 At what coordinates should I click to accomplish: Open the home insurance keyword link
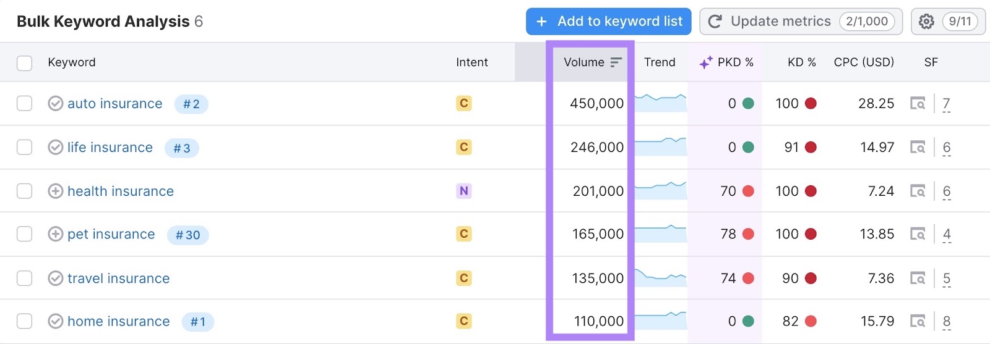(x=118, y=322)
